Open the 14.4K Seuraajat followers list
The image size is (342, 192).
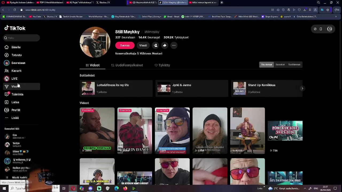pyautogui.click(x=149, y=38)
